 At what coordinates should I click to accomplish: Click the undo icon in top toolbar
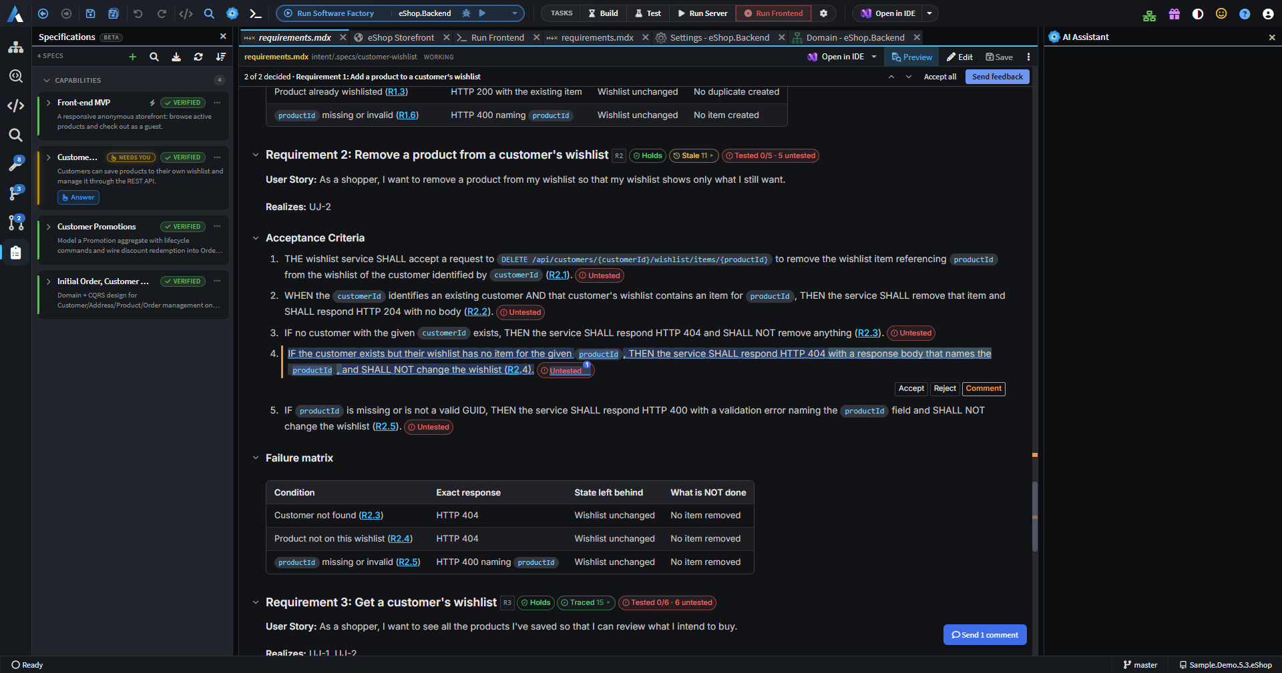click(138, 13)
